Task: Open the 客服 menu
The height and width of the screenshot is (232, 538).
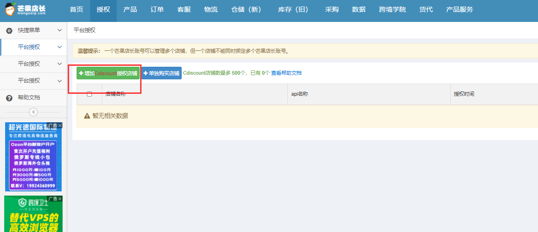Action: click(184, 10)
